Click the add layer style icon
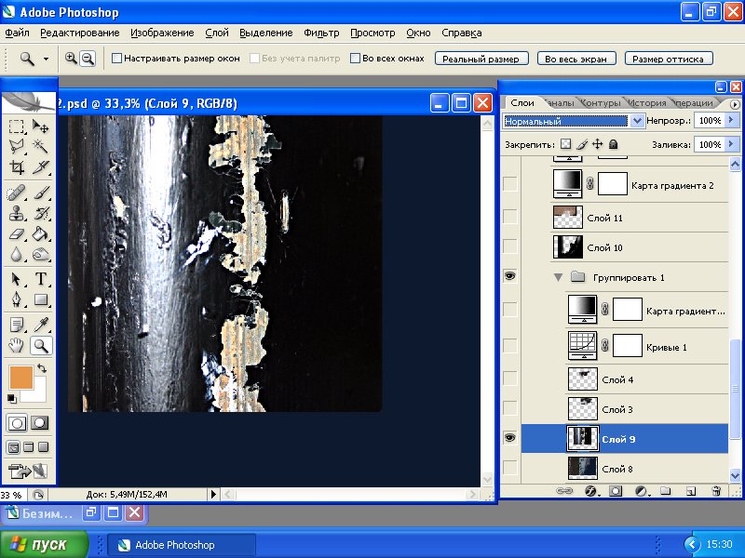The image size is (745, 558). pos(589,490)
